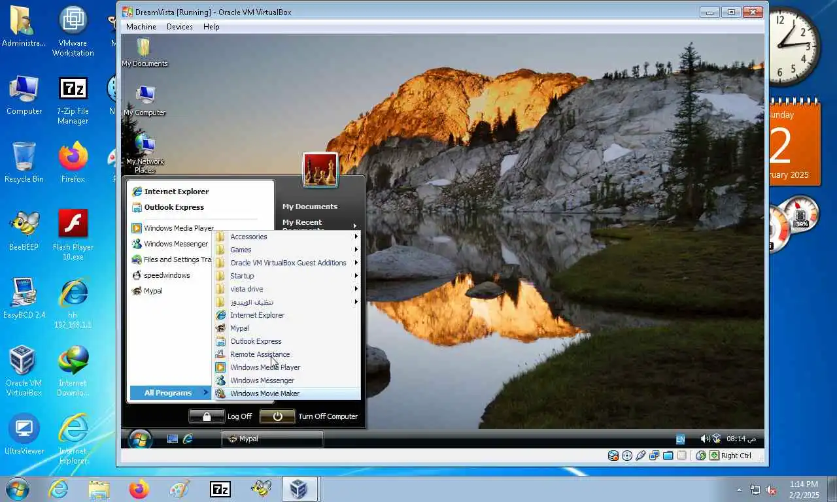The image size is (837, 502).
Task: Open Paint palette icon on host taskbar
Action: point(180,489)
